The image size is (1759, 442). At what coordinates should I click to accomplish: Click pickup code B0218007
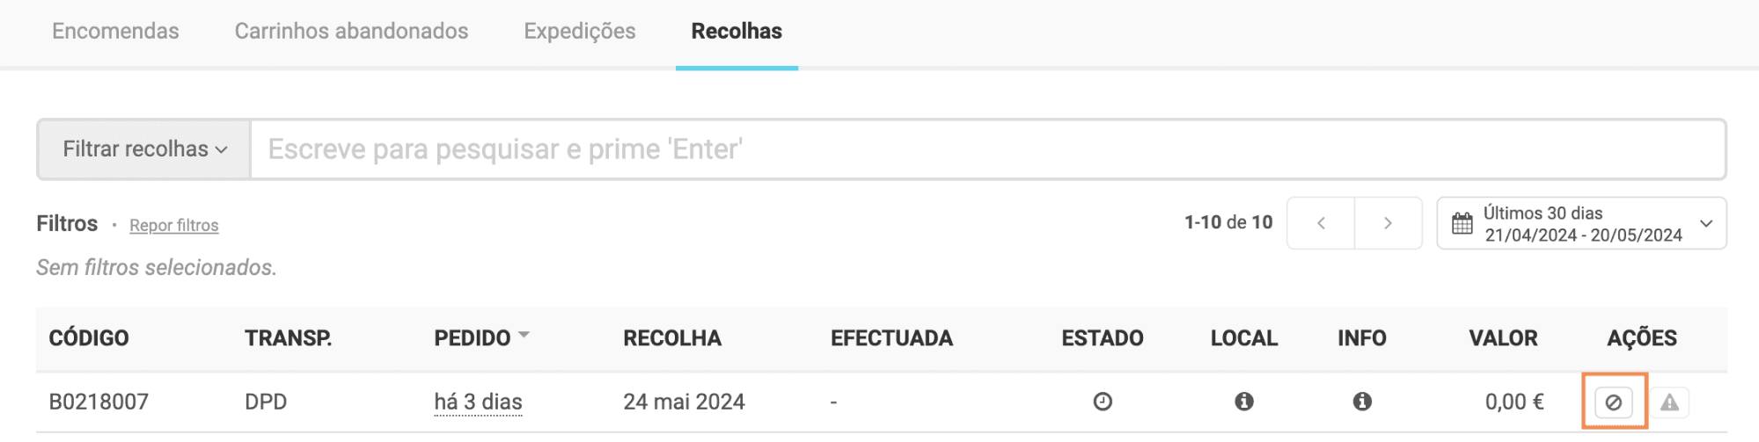click(99, 402)
